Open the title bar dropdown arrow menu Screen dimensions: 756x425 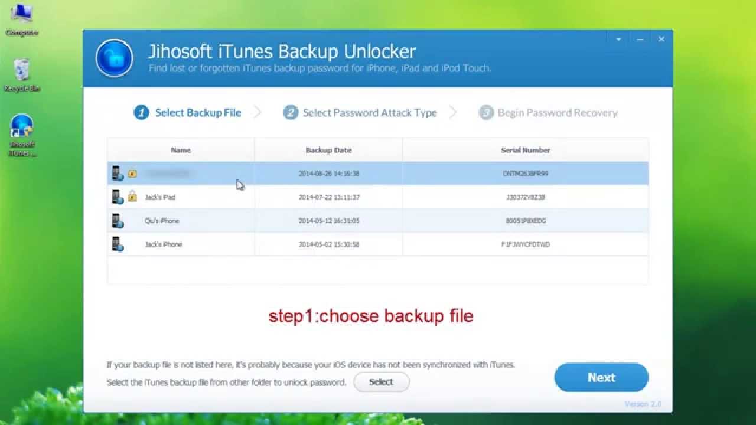coord(618,40)
